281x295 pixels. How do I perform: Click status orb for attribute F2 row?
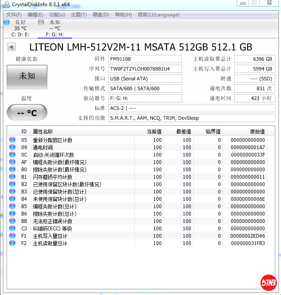coord(12,243)
